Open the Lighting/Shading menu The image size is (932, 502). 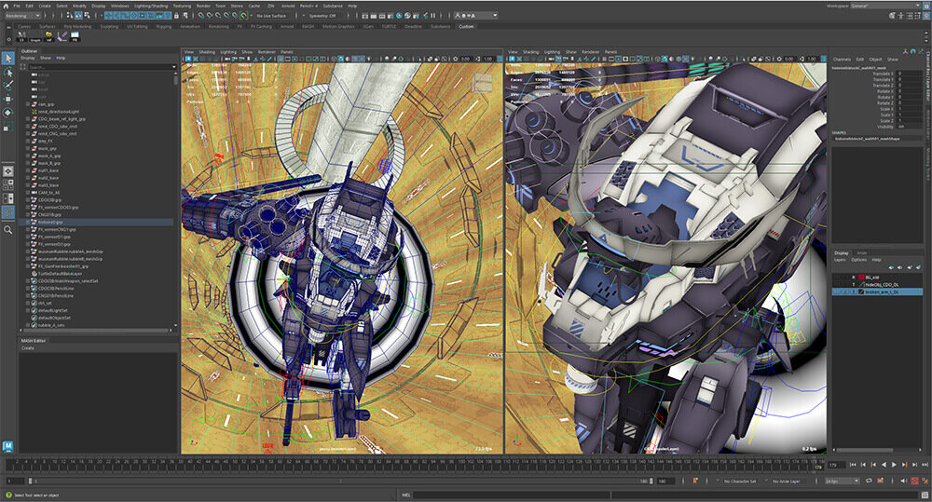click(x=152, y=6)
